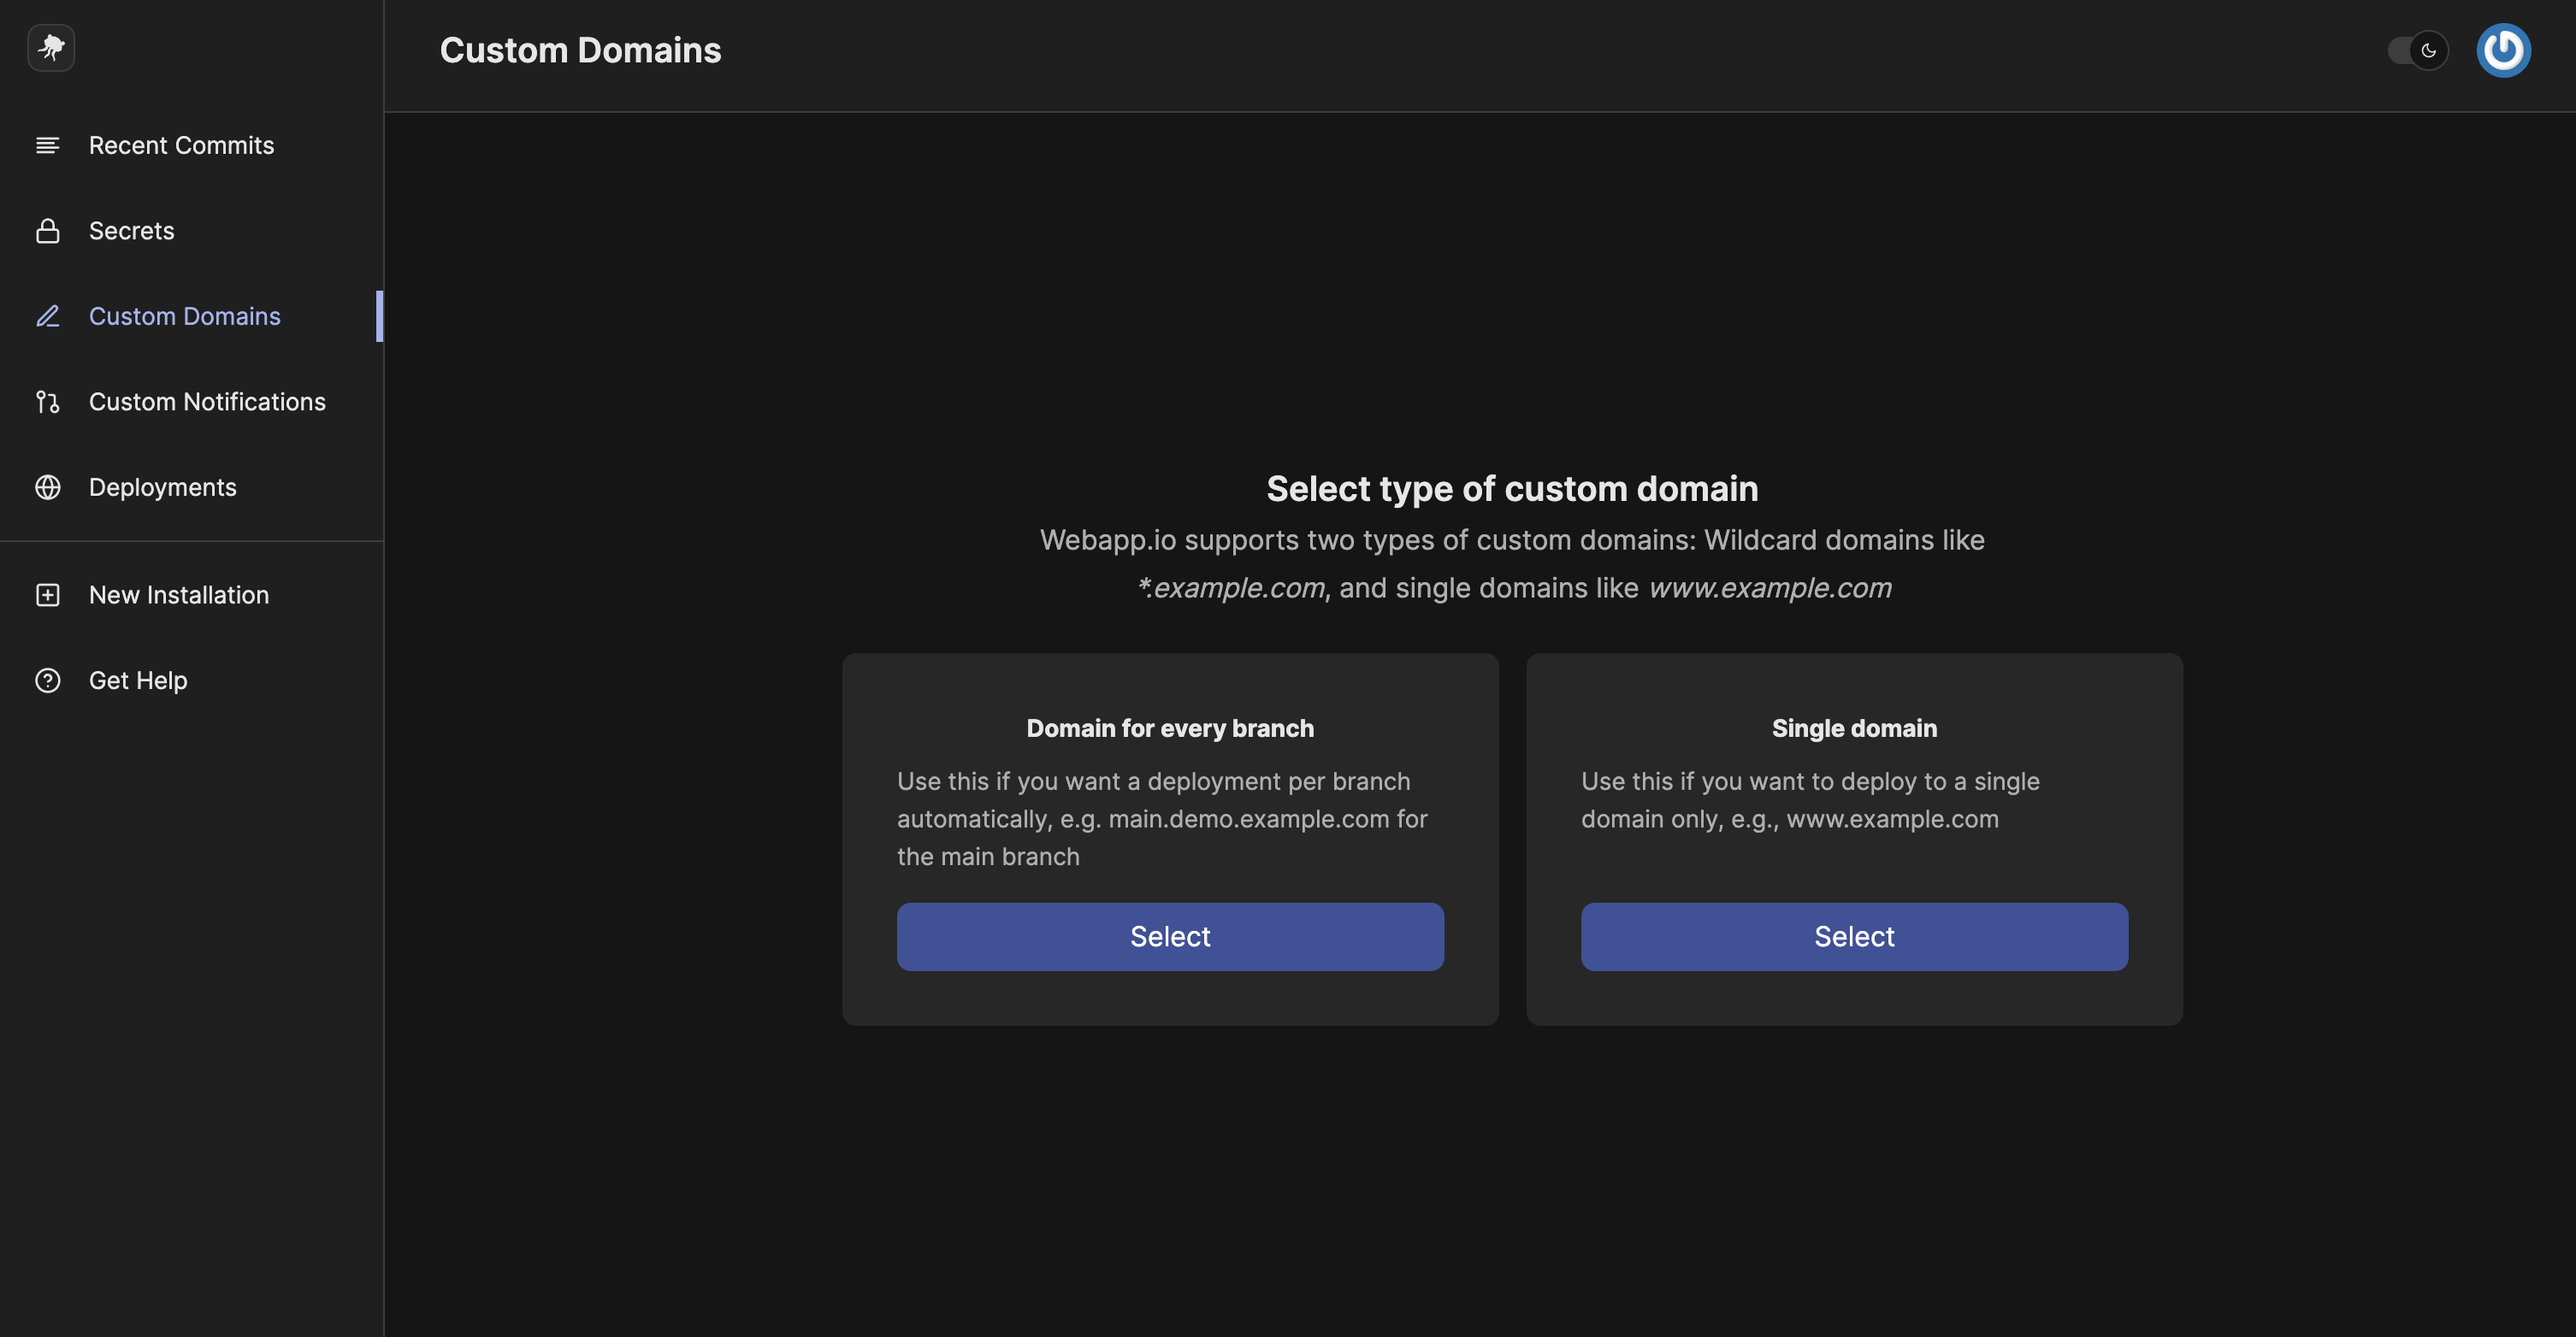
Task: Click the Custom Domains page title
Action: pos(580,50)
